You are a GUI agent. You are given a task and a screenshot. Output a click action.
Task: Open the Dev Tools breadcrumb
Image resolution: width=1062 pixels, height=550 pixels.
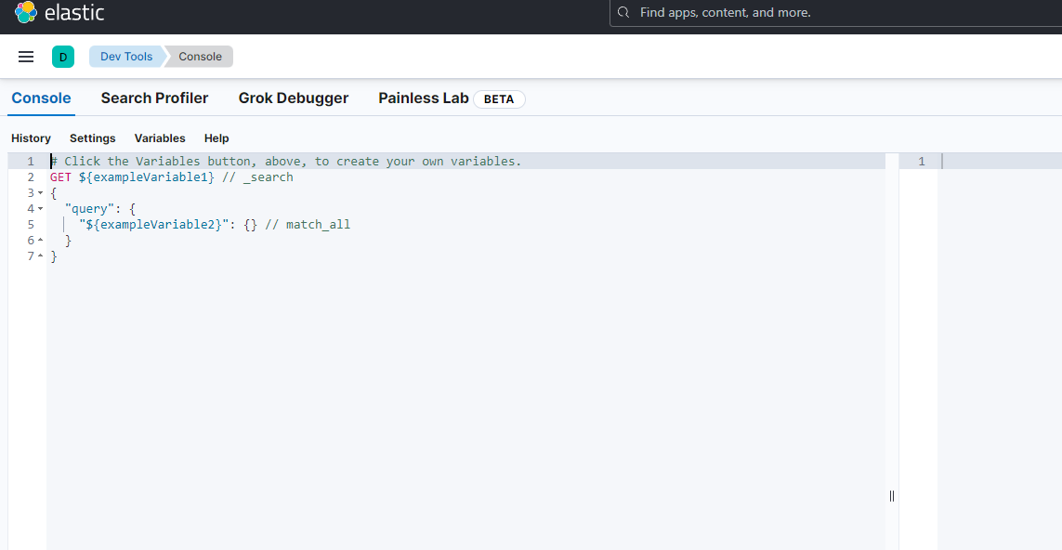tap(126, 57)
